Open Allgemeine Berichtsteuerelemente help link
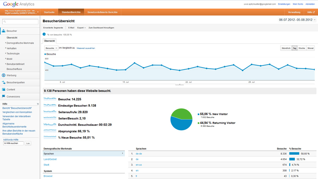Viewport: 318px width, 179px height. pos(14,125)
